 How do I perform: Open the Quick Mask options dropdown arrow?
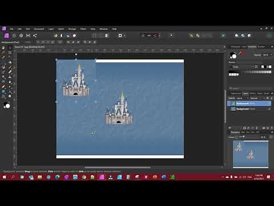124,35
